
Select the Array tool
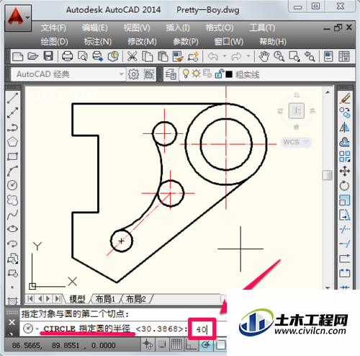345,156
